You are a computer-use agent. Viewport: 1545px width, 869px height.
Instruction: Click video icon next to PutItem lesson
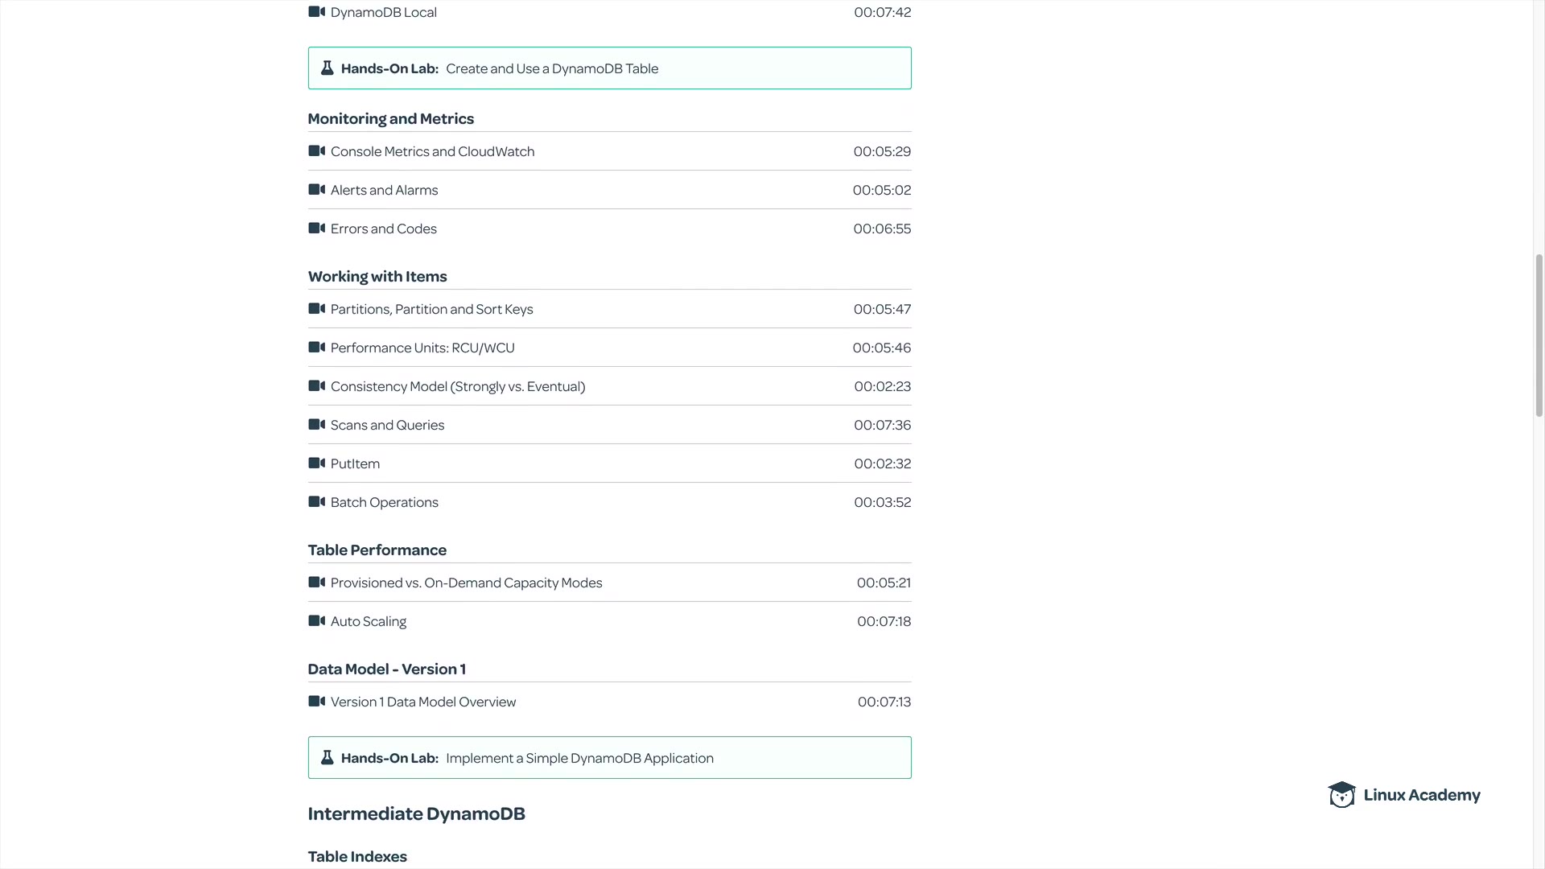click(x=316, y=463)
